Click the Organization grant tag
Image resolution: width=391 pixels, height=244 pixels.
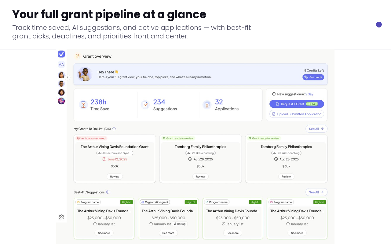(155, 202)
